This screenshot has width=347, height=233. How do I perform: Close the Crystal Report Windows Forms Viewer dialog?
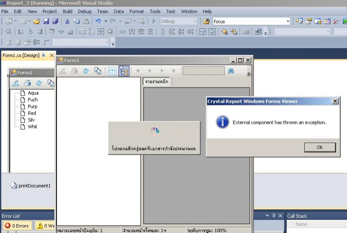pos(335,101)
